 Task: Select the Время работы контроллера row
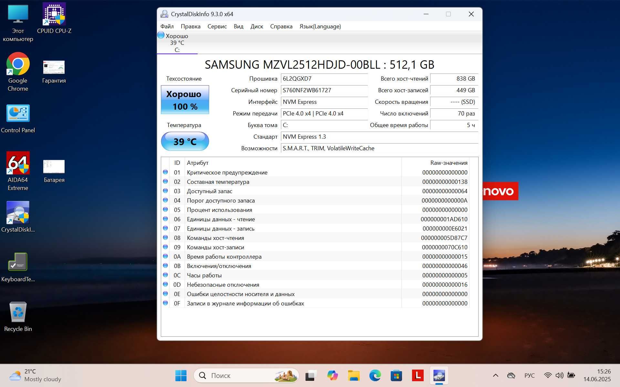315,257
